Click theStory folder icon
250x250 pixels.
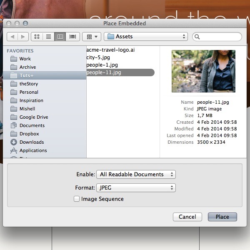pyautogui.click(x=14, y=84)
